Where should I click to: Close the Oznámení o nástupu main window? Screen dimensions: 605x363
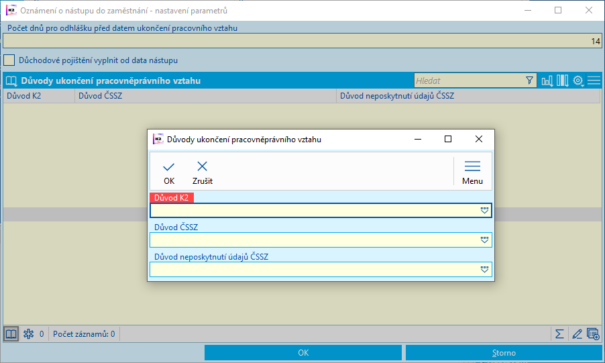tap(589, 11)
